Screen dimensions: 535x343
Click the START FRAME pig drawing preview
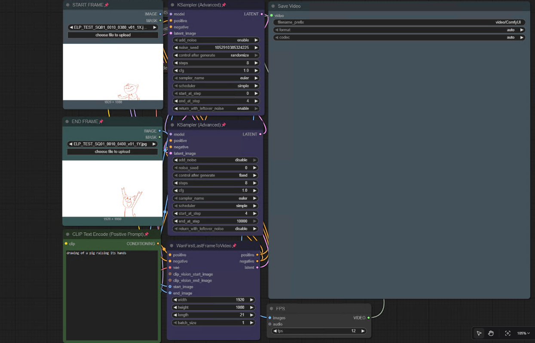point(113,72)
